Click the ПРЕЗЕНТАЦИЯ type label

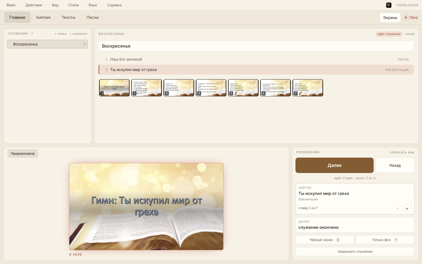coord(397,70)
